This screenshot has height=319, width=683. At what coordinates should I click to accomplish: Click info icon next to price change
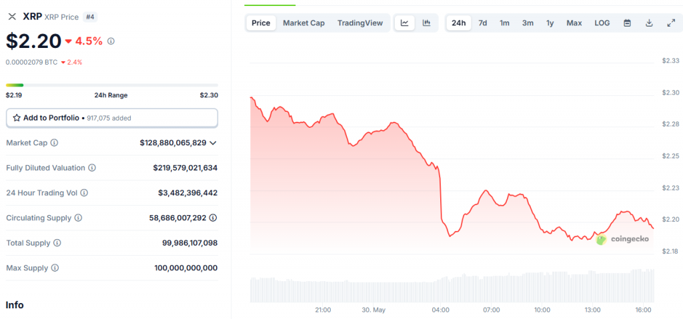tap(111, 41)
